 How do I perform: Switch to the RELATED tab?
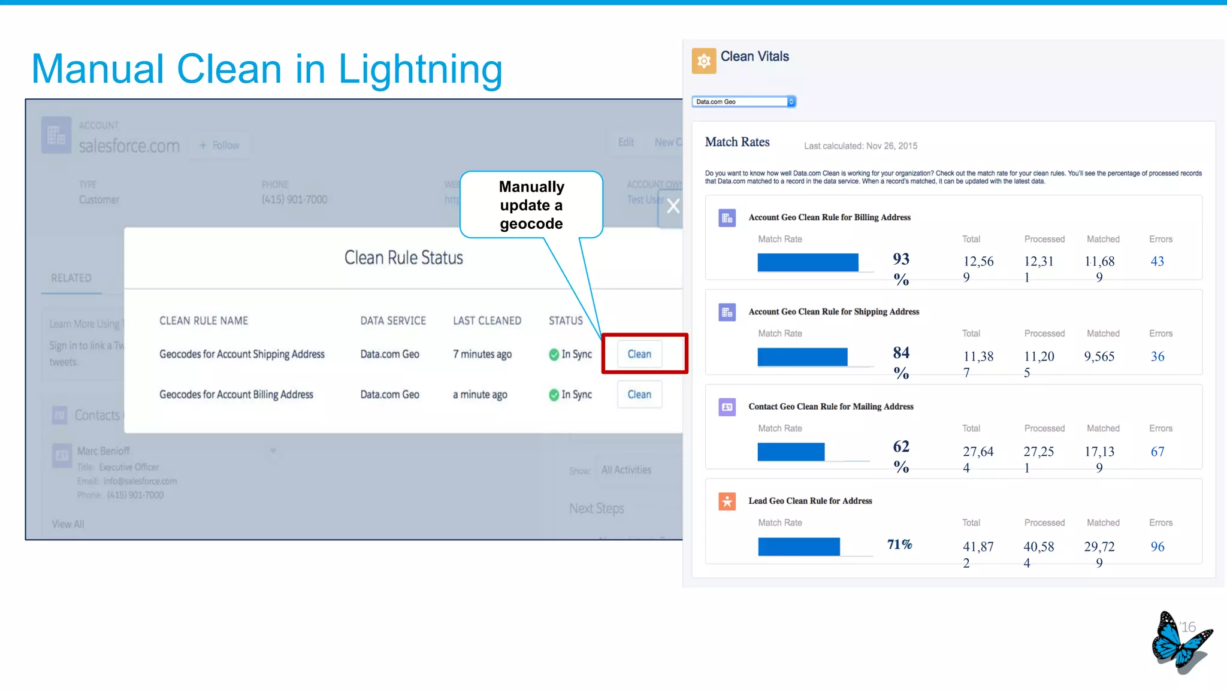(71, 278)
